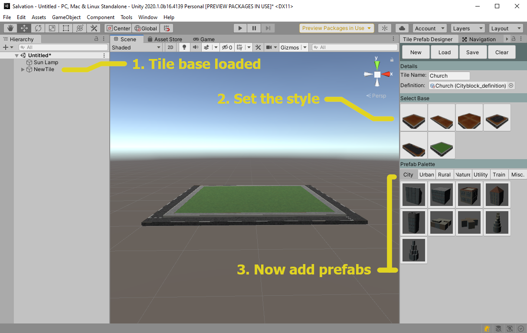This screenshot has height=333, width=527.
Task: Click the Load button
Action: pos(445,52)
